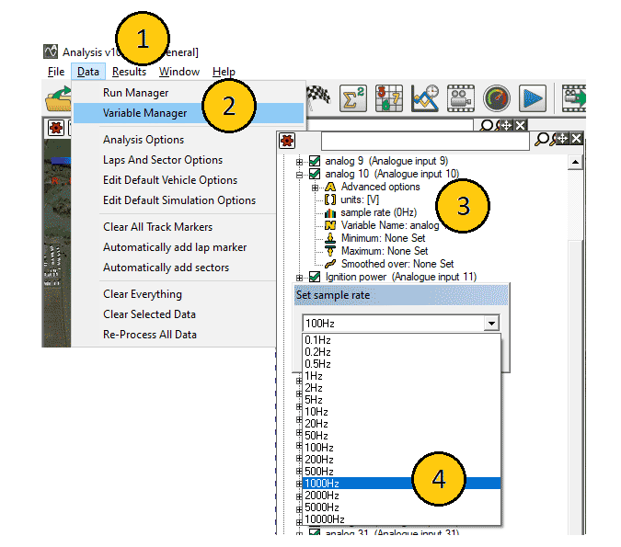Click the statistics sigma toolbar icon
This screenshot has height=547, width=621.
353,97
